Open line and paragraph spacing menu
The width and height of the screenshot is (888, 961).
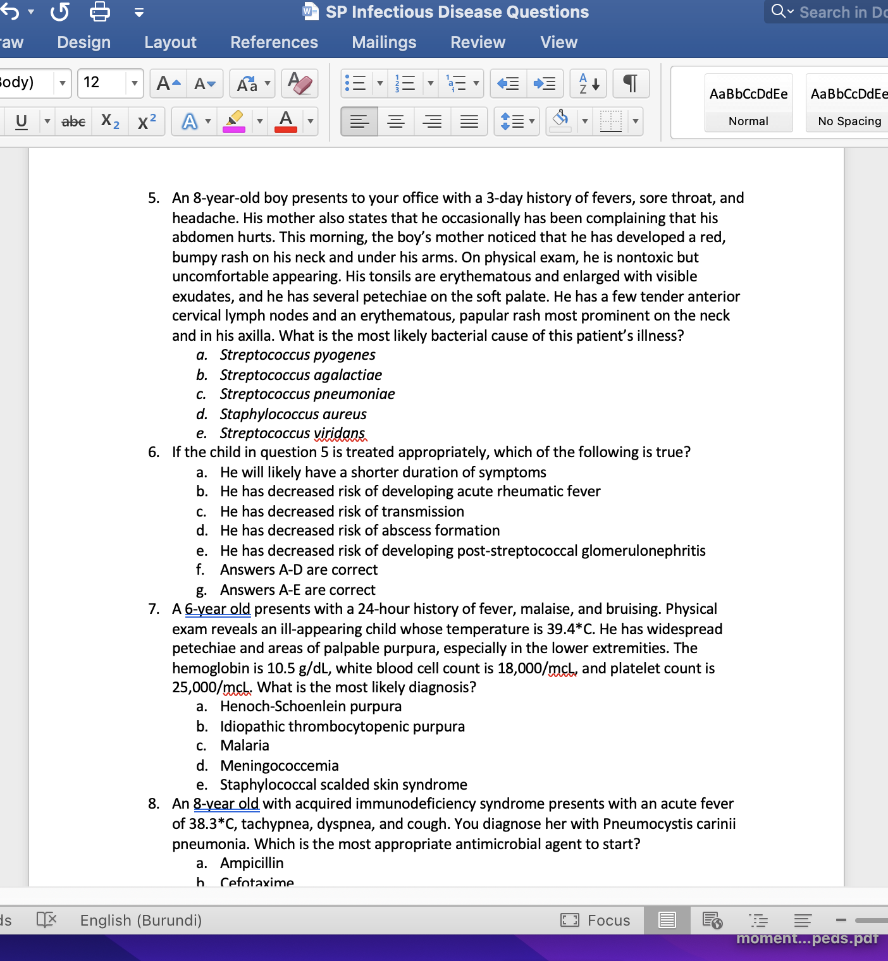coord(517,121)
